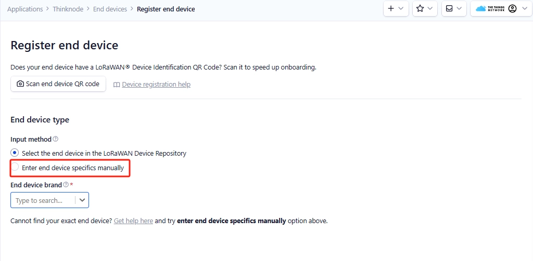Go to Applications in the breadcrumb
Image resolution: width=533 pixels, height=261 pixels.
25,9
